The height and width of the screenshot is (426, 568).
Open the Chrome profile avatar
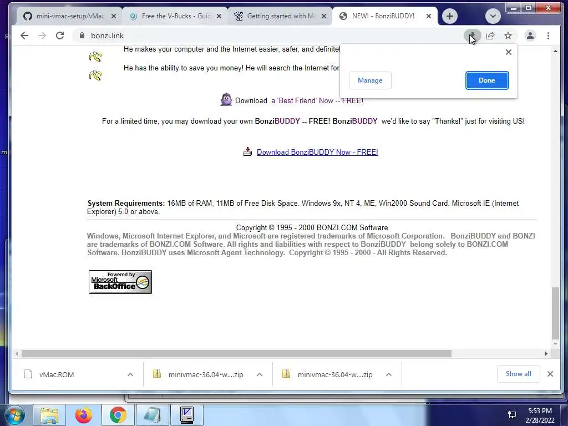click(530, 35)
